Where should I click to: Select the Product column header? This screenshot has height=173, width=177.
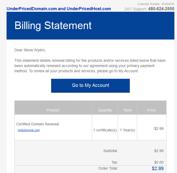point(53,110)
